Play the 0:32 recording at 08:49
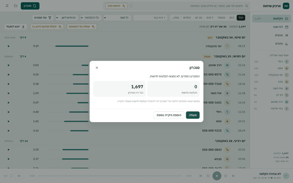This screenshot has width=293, height=183. pyautogui.click(x=8, y=131)
